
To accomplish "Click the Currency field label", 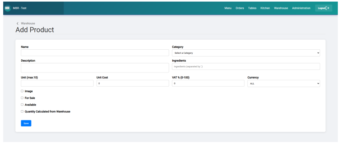I will point(253,78).
